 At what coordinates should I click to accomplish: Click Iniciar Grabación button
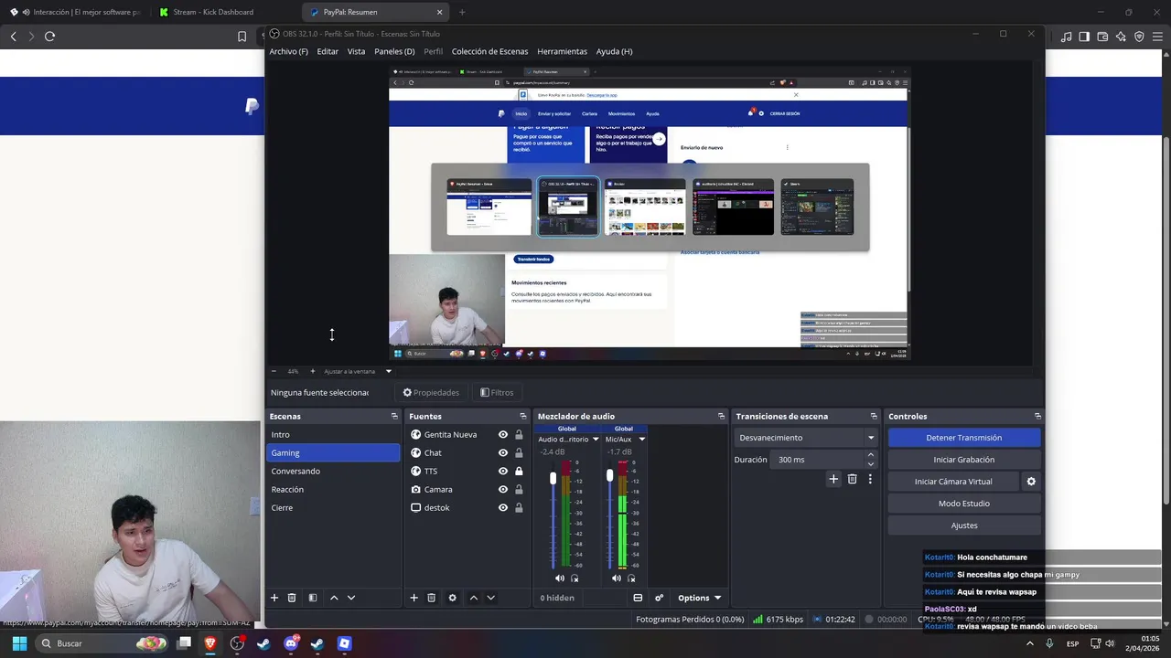963,460
